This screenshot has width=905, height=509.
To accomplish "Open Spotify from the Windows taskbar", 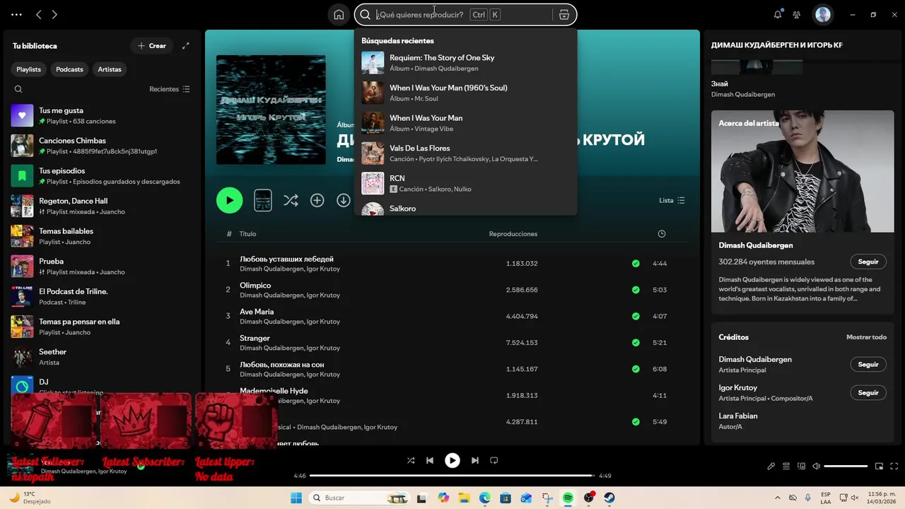I will coord(568,498).
